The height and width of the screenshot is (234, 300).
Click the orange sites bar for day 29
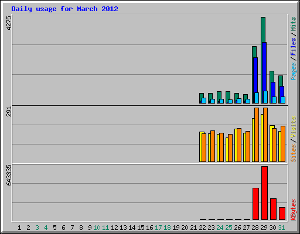point(265,135)
